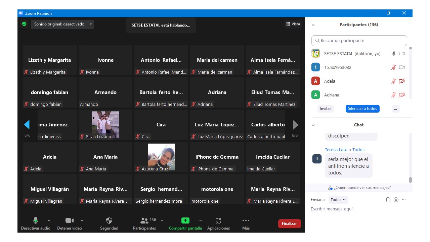Click the file attachment icon in chat
The width and height of the screenshot is (430, 242).
[x=388, y=200]
